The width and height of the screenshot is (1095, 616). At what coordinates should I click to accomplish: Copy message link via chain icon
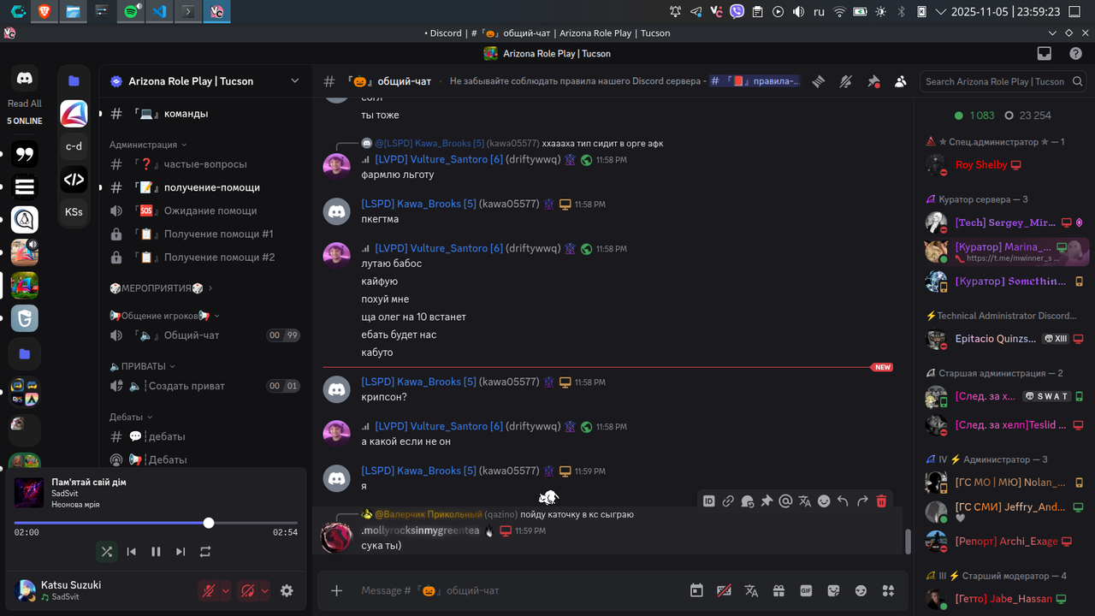tap(728, 501)
